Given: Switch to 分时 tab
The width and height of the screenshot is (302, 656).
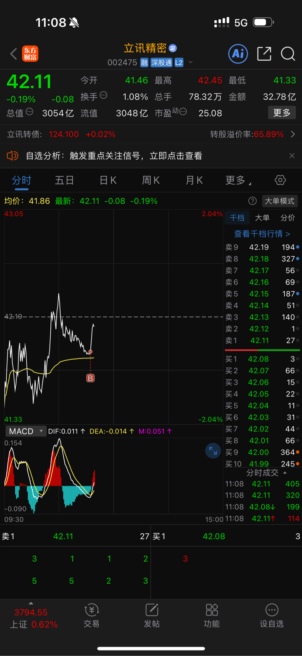Looking at the screenshot, I should pos(21,180).
